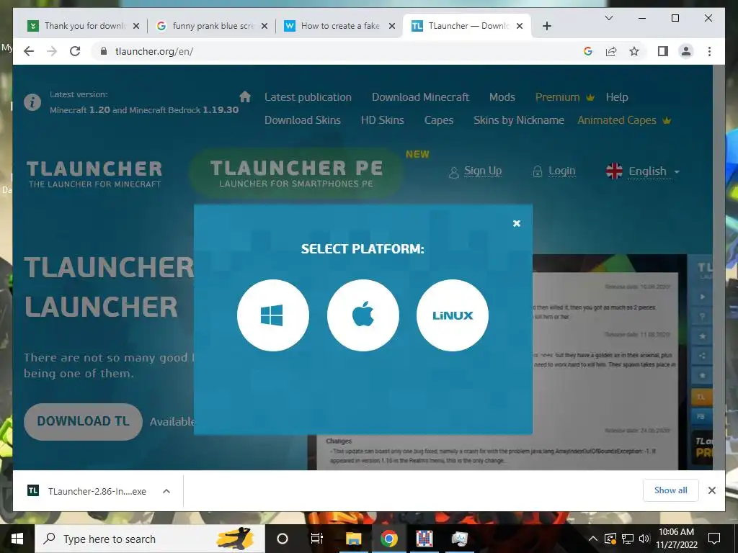The width and height of the screenshot is (738, 553).
Task: Go back to the previous page
Action: click(x=29, y=51)
